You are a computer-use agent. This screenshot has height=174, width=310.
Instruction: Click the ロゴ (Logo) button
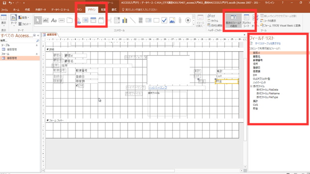point(211,16)
